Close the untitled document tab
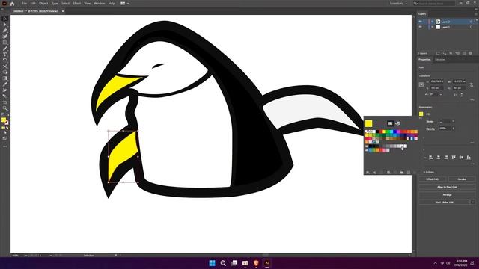479x269 pixels. [x=63, y=11]
